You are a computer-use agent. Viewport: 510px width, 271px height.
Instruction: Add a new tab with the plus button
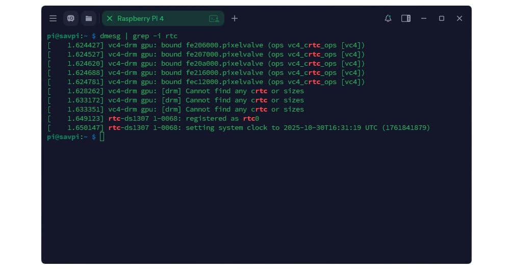tap(235, 18)
